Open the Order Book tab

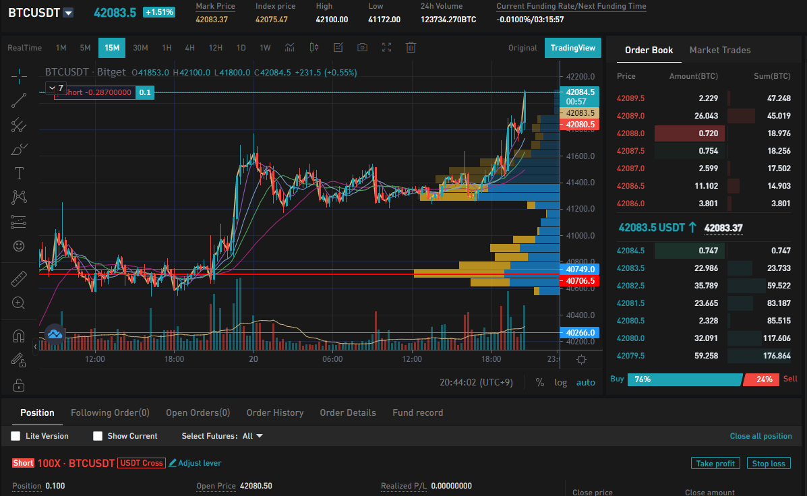[x=649, y=50]
